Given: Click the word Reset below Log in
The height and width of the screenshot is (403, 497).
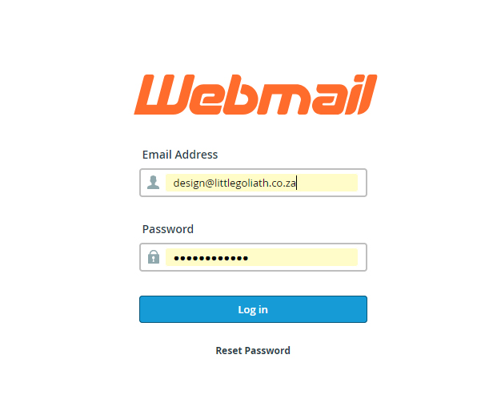Looking at the screenshot, I should coord(229,351).
